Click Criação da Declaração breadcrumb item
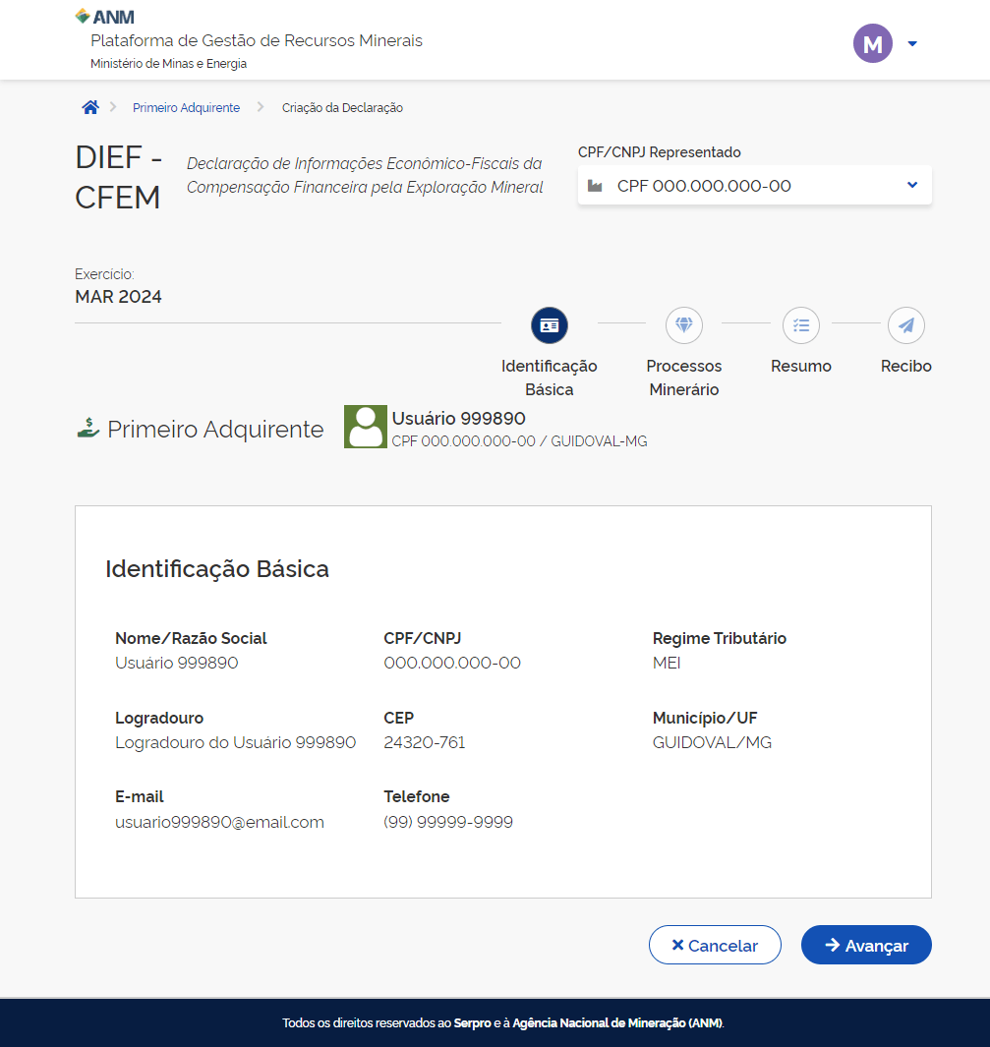This screenshot has width=990, height=1047. tap(342, 108)
